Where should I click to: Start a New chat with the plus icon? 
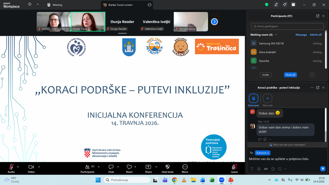(267, 99)
